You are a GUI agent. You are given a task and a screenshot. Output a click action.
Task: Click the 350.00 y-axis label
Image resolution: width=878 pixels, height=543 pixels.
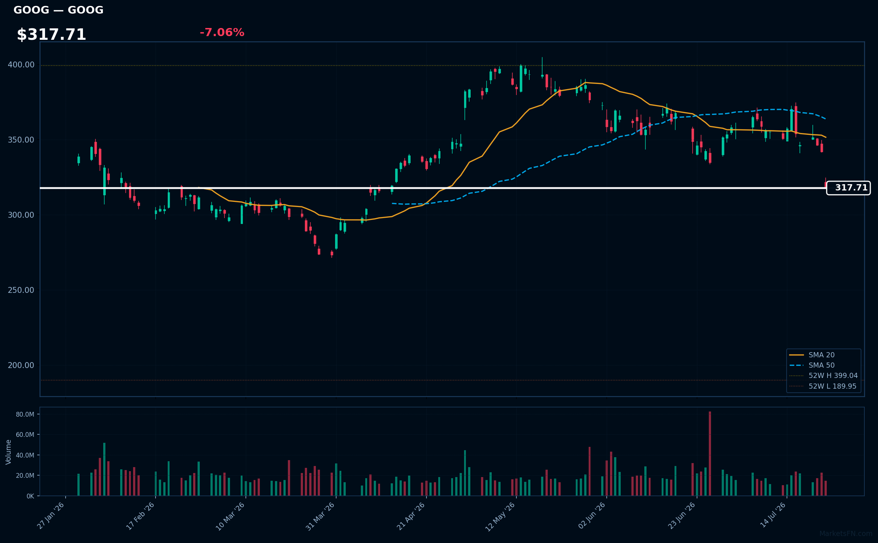point(21,140)
